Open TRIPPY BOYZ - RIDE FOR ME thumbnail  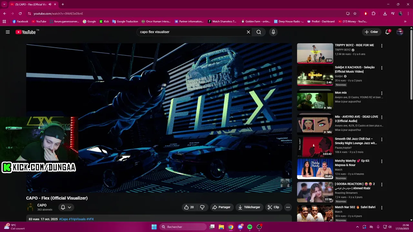315,53
